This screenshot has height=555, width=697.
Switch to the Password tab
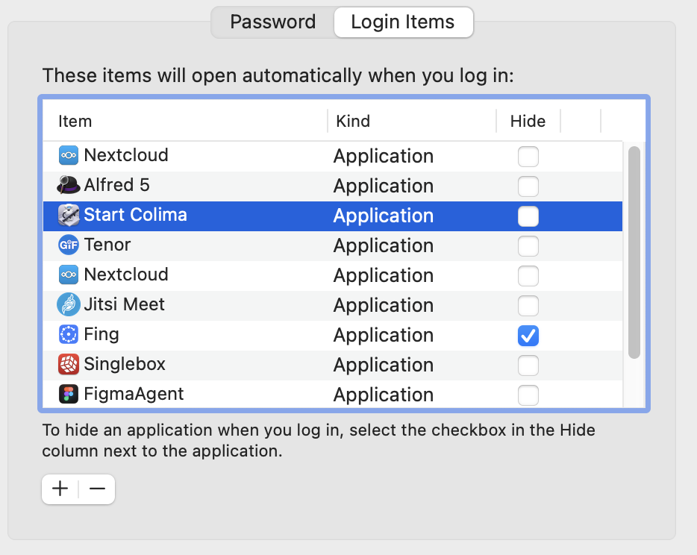coord(272,22)
